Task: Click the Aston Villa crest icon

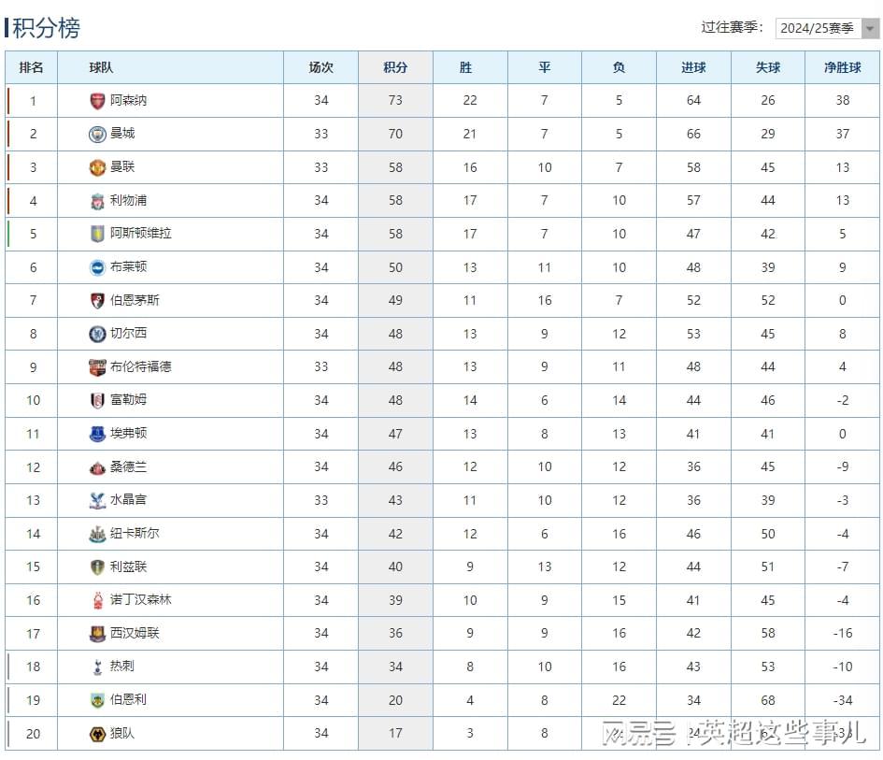Action: point(97,234)
